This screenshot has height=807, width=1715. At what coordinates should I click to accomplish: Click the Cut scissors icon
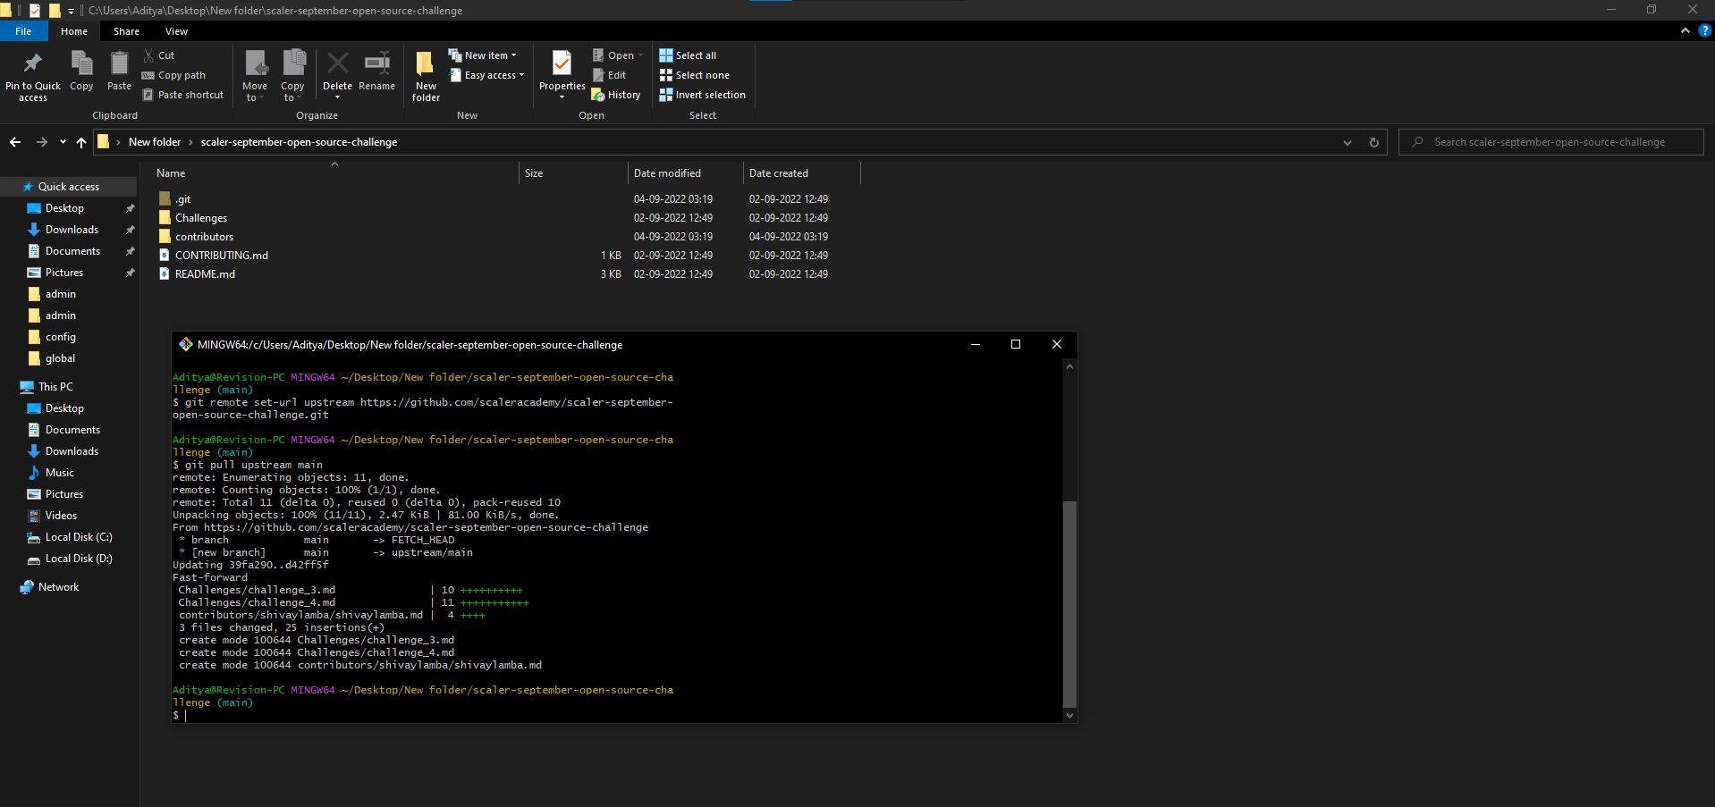(148, 55)
